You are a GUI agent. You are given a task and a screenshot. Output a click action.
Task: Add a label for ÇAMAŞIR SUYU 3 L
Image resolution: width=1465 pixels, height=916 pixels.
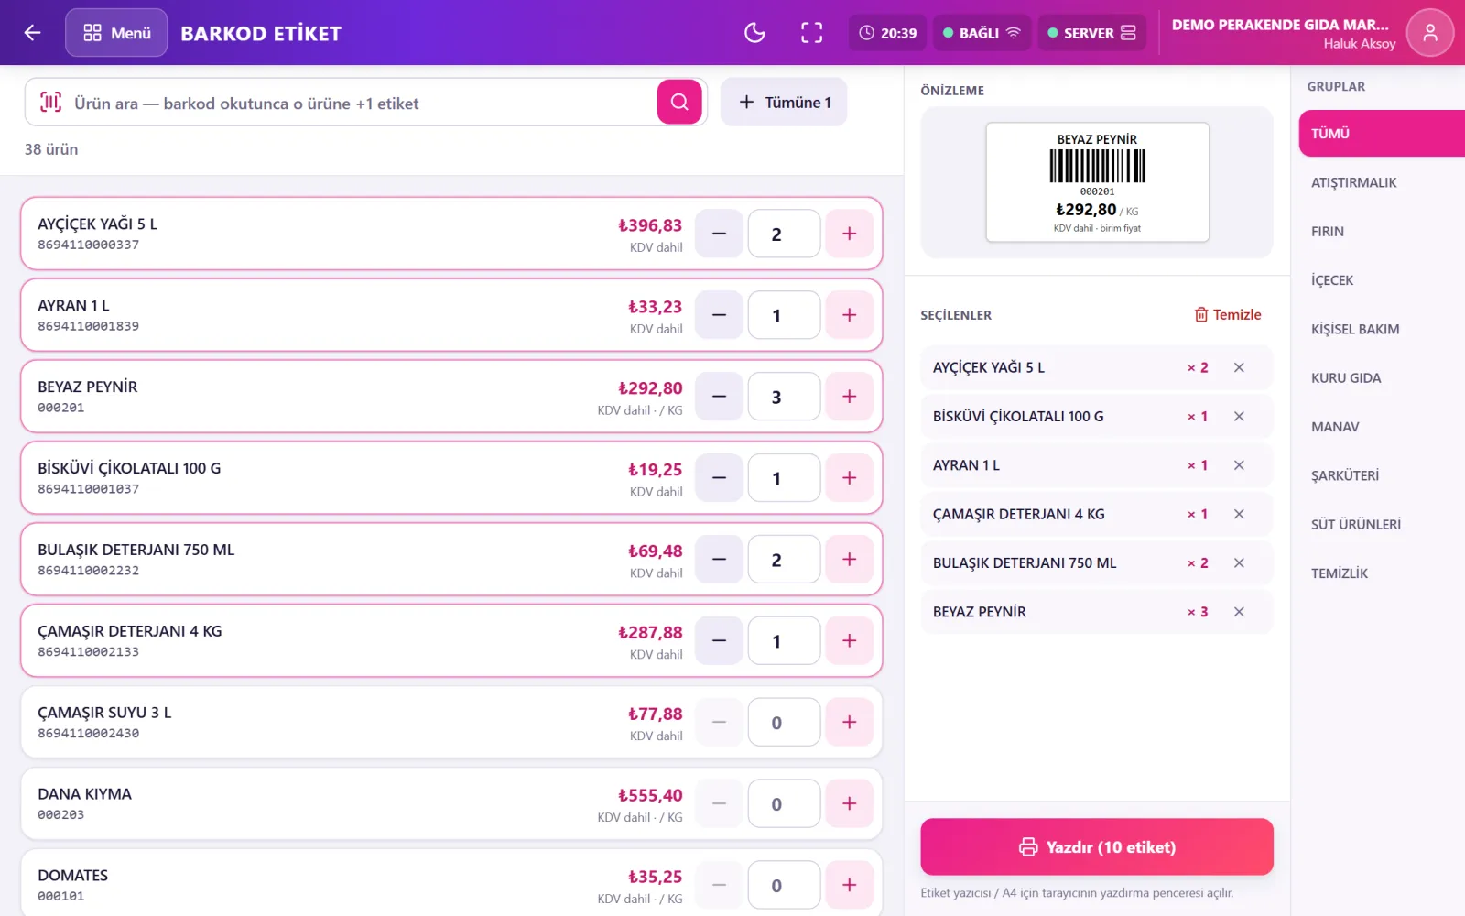click(x=850, y=723)
